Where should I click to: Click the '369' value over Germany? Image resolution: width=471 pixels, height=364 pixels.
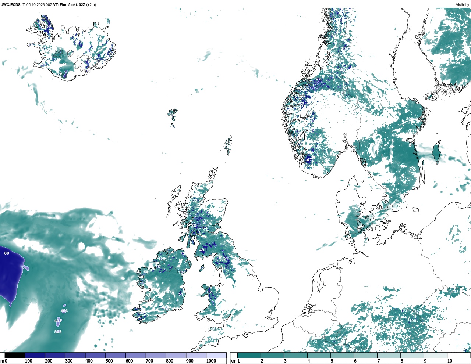tap(333, 339)
